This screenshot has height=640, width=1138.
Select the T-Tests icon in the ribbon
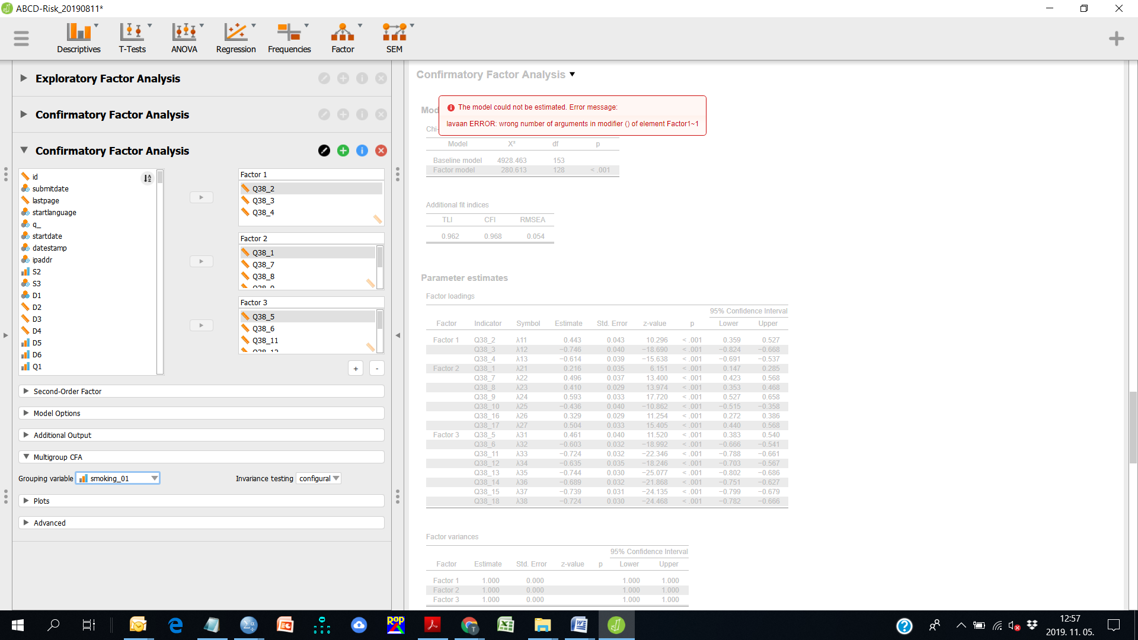point(133,38)
